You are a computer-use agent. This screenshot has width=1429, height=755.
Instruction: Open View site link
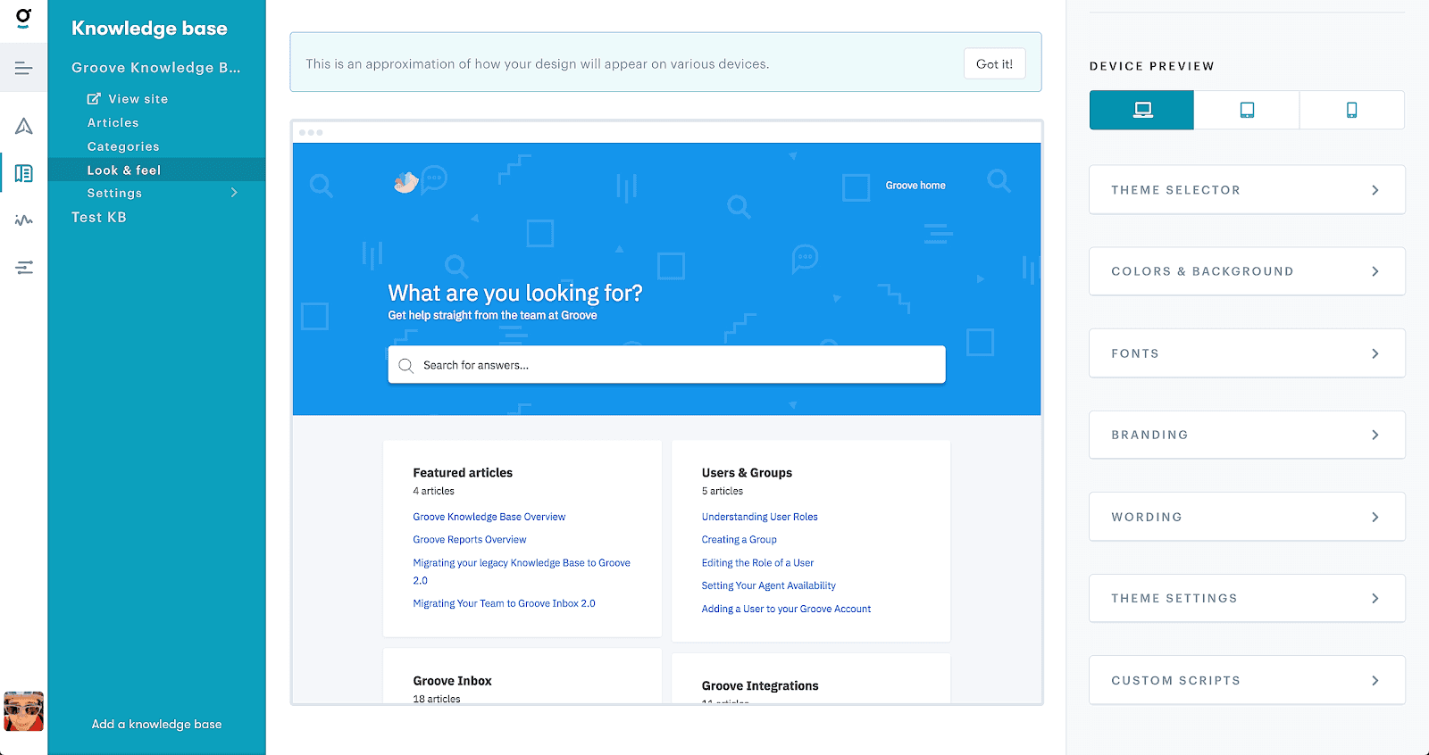coord(138,99)
